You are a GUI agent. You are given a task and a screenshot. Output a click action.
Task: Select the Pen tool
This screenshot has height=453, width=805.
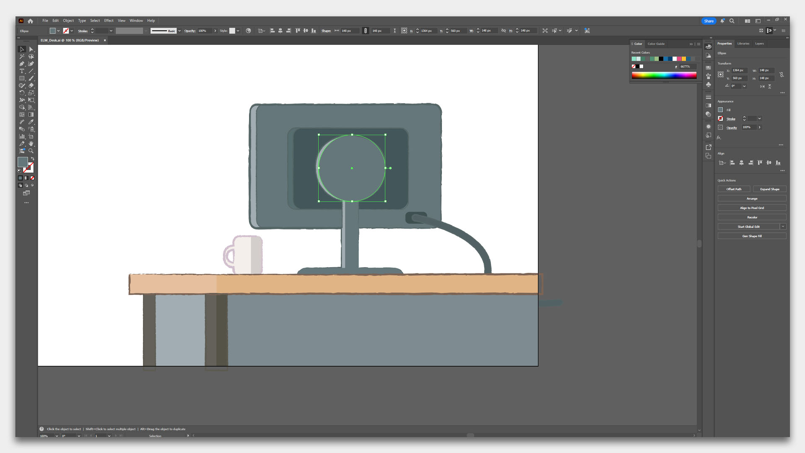[x=22, y=64]
